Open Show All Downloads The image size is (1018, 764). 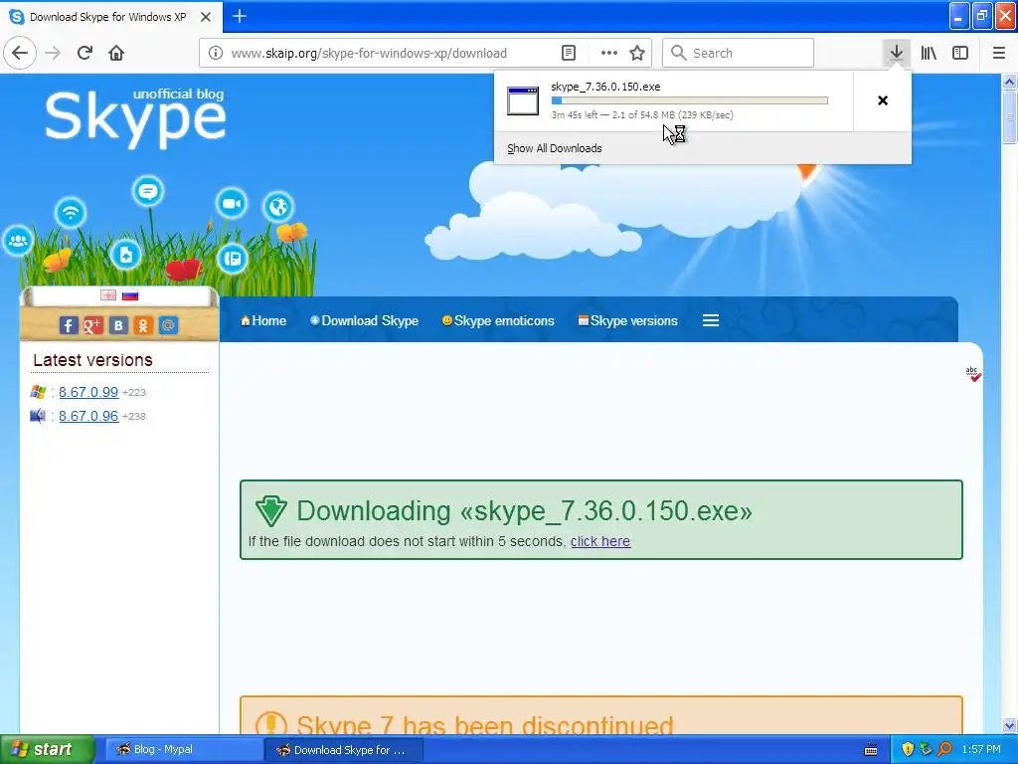click(x=555, y=148)
